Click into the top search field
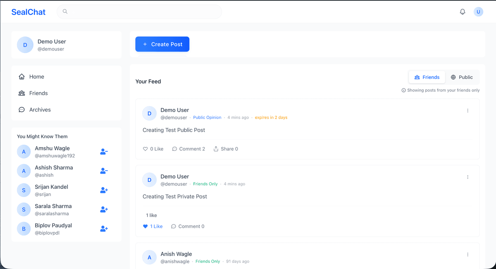The width and height of the screenshot is (496, 269). click(139, 12)
